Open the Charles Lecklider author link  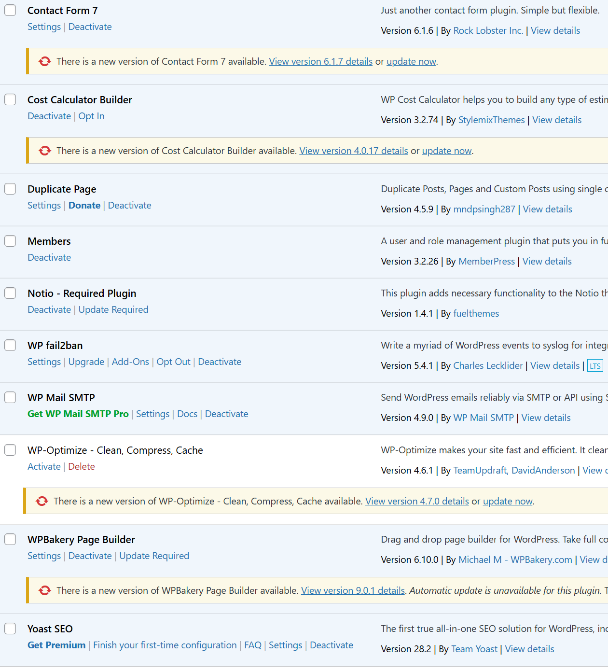(x=488, y=365)
